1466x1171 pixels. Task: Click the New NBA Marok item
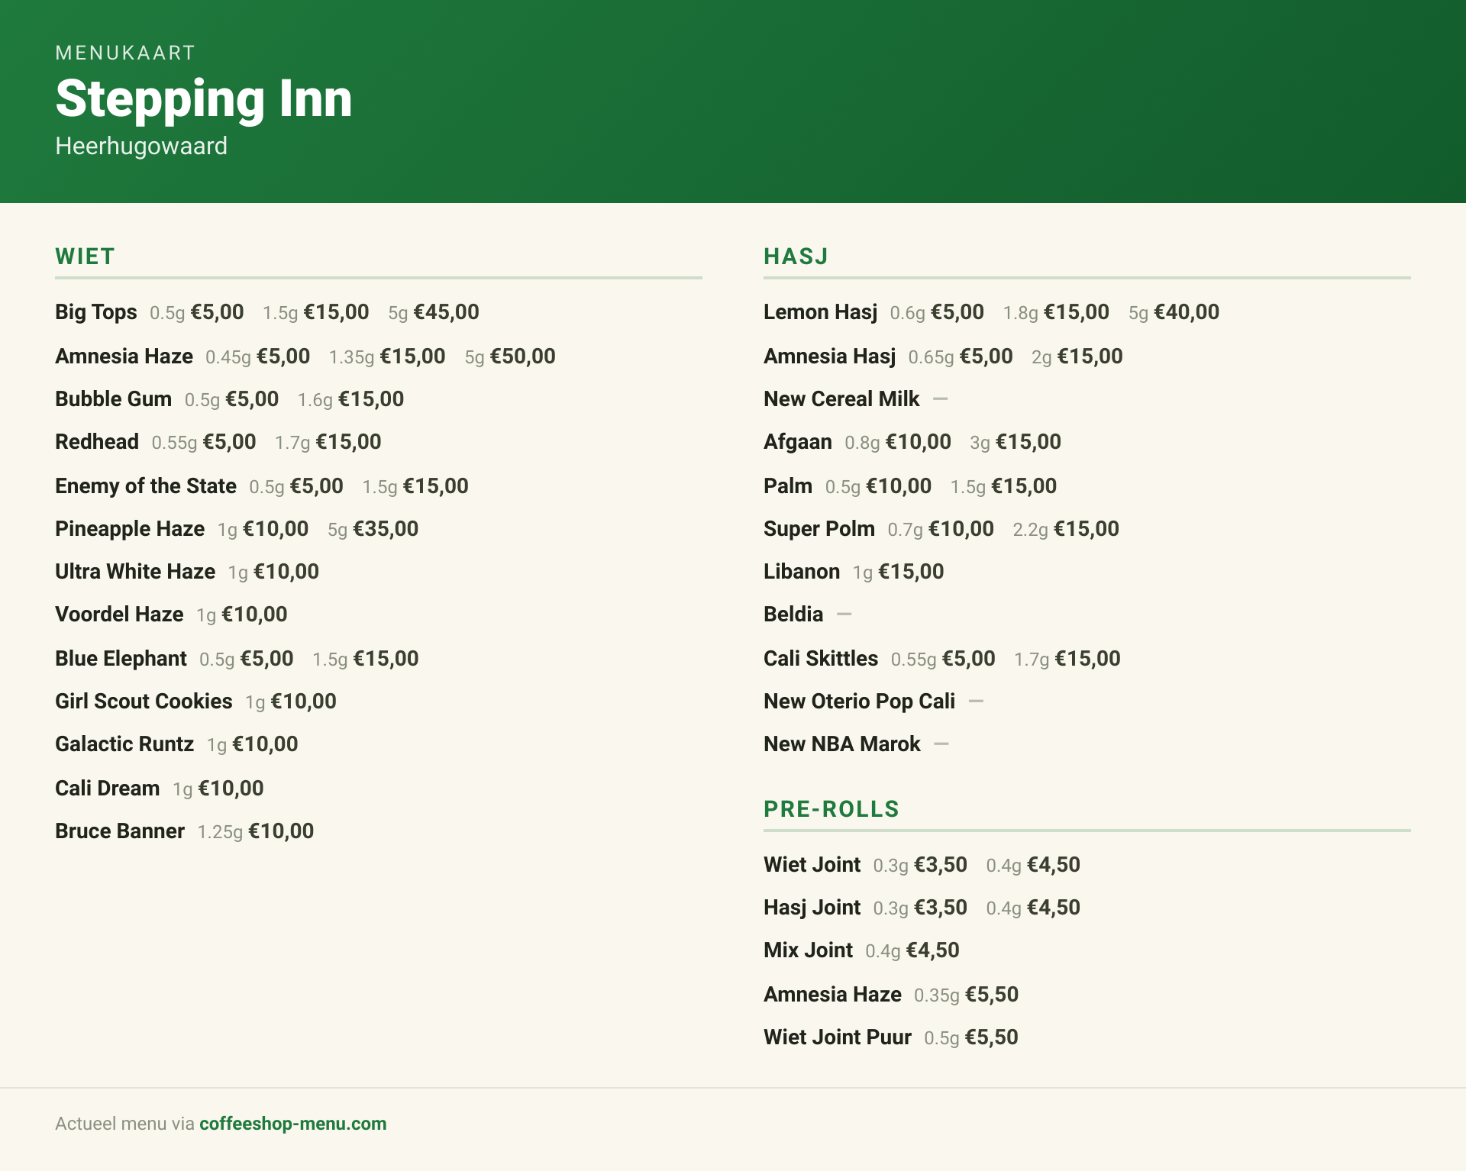point(841,744)
